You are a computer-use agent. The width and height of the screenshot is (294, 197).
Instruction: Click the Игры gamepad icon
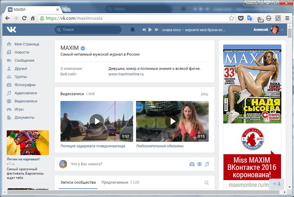(9, 109)
